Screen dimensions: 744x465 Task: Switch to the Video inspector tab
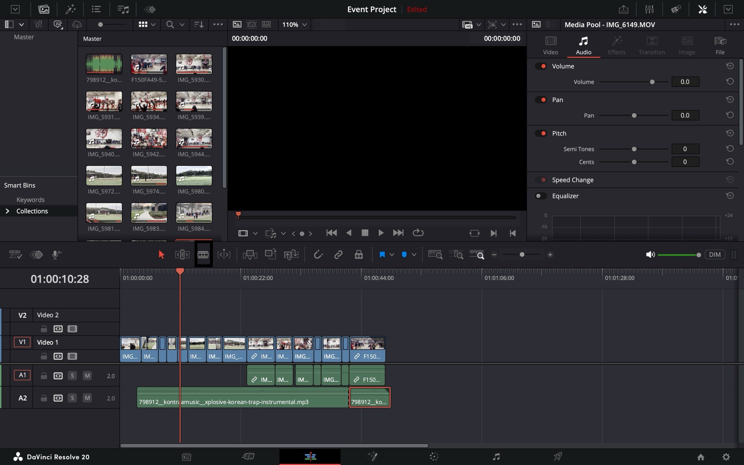pyautogui.click(x=550, y=45)
